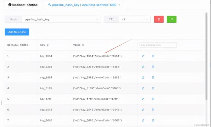Delete the key_4654 row
Image resolution: width=211 pixels, height=127 pixels.
153,56
